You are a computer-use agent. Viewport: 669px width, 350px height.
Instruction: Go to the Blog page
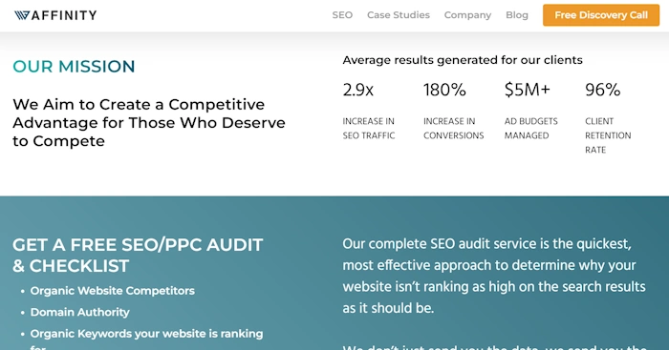517,15
